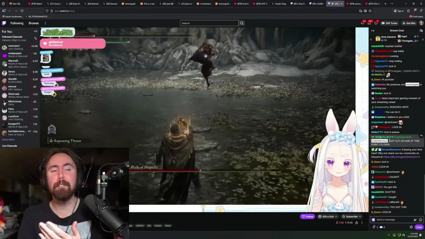Viewport: 425px width, 239px height.
Task: Open Xaryu channel in sidebar
Action: click(20, 73)
